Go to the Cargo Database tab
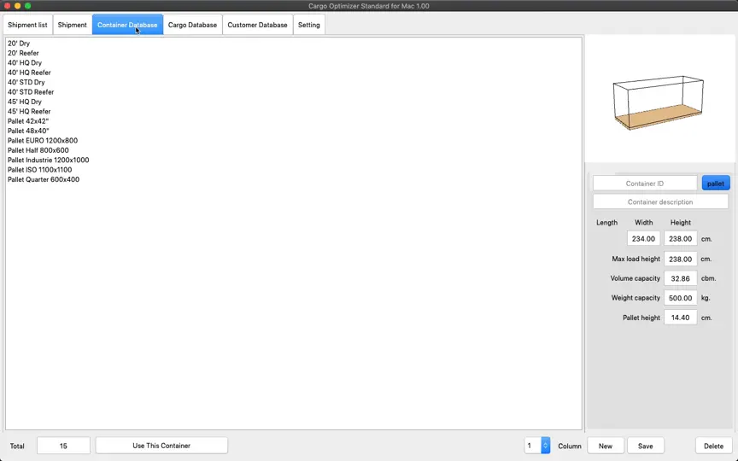Image resolution: width=738 pixels, height=461 pixels. point(192,25)
